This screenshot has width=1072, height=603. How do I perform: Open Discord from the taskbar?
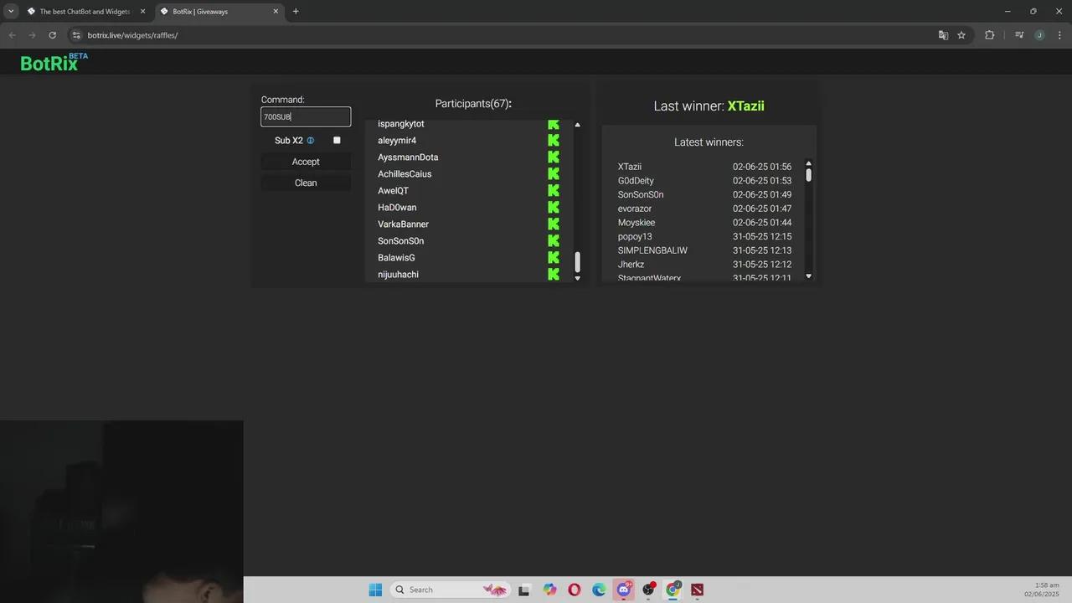click(624, 590)
